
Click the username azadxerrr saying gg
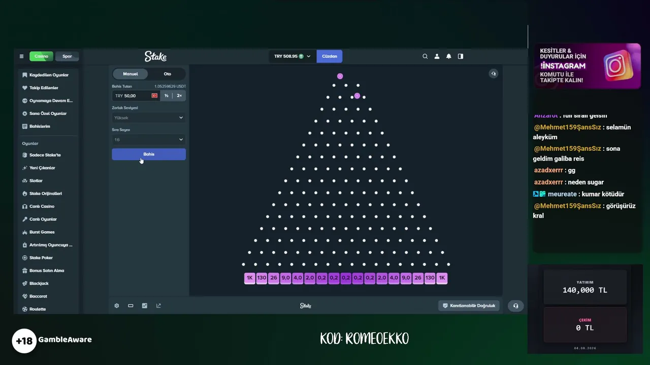548,170
